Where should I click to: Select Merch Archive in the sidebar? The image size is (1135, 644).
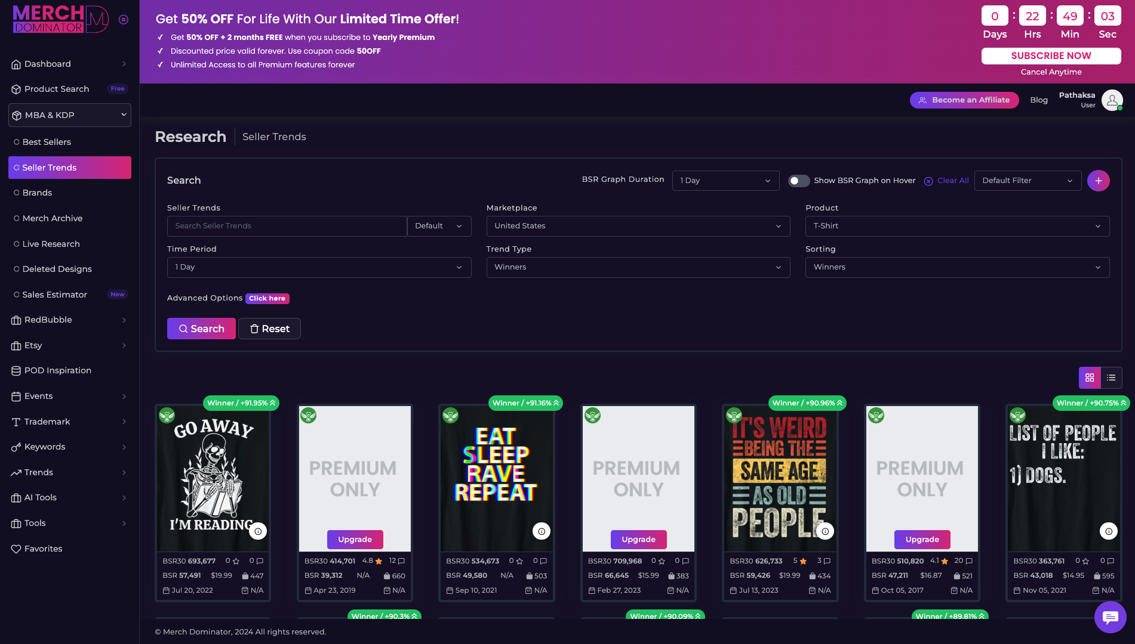point(53,218)
